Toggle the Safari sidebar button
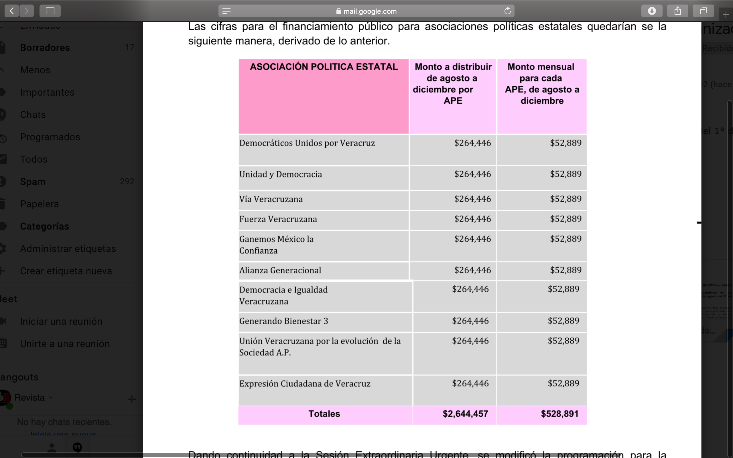The image size is (733, 458). pyautogui.click(x=50, y=11)
